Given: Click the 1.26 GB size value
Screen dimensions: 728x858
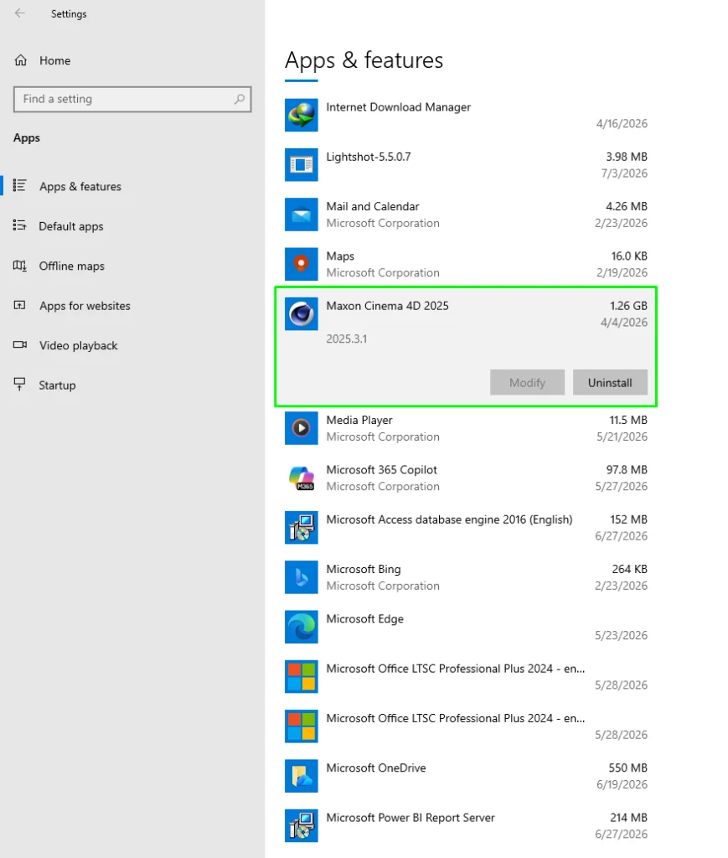Looking at the screenshot, I should 628,306.
